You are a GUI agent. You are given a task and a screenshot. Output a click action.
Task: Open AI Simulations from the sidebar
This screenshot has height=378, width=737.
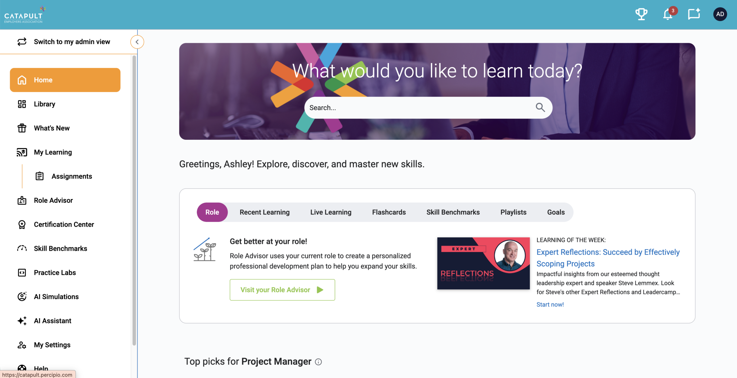click(x=56, y=297)
